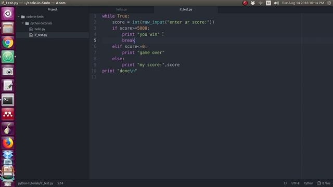Image resolution: width=333 pixels, height=187 pixels.
Task: Click the 'break' keyword
Action: tap(129, 41)
